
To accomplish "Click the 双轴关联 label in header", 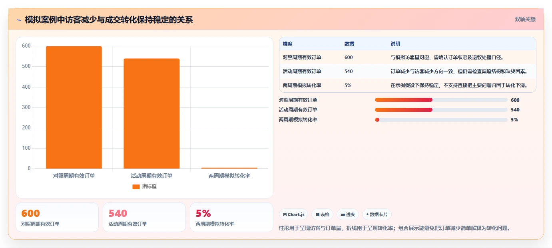I will coord(525,20).
